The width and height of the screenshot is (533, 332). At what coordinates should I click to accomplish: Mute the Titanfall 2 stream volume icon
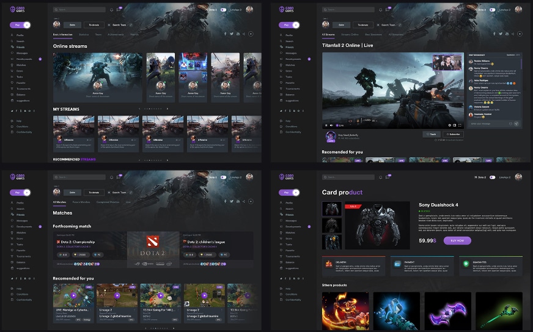(x=331, y=125)
